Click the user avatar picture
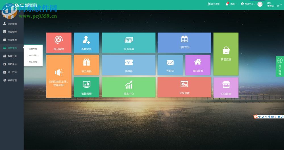This screenshot has width=284, height=150. [x=260, y=4]
